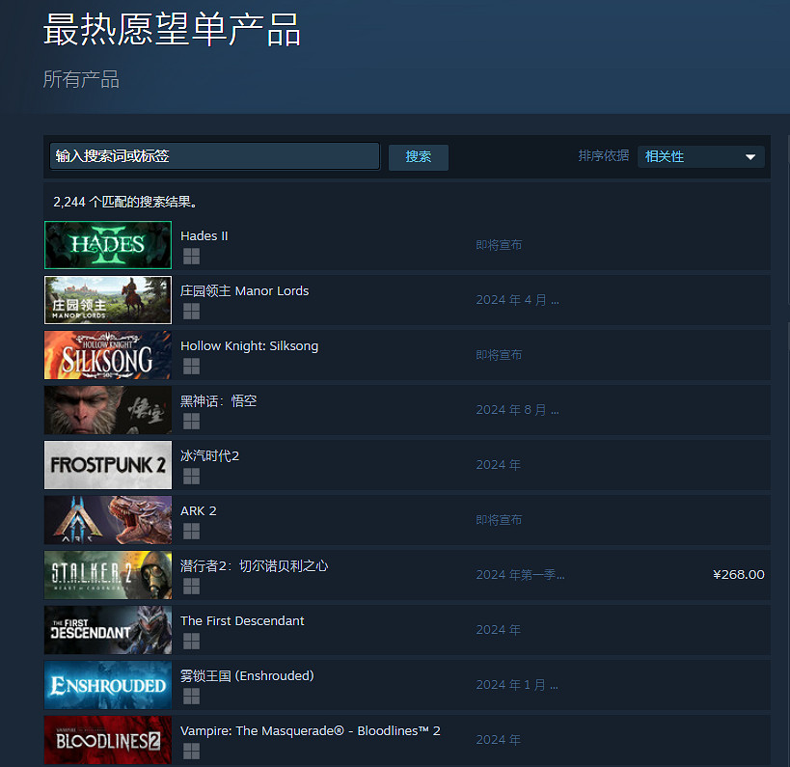Click the Enshrouded banner thumbnail

107,685
